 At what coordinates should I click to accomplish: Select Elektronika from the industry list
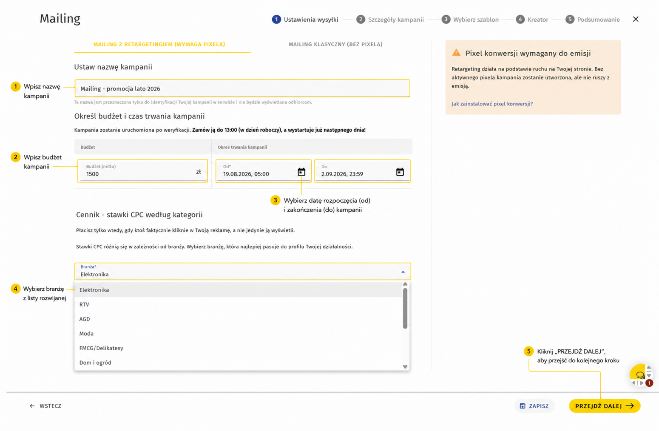point(238,290)
